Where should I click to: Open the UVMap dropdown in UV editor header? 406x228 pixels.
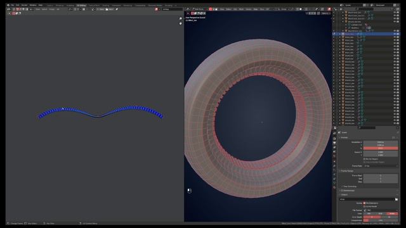pyautogui.click(x=172, y=9)
